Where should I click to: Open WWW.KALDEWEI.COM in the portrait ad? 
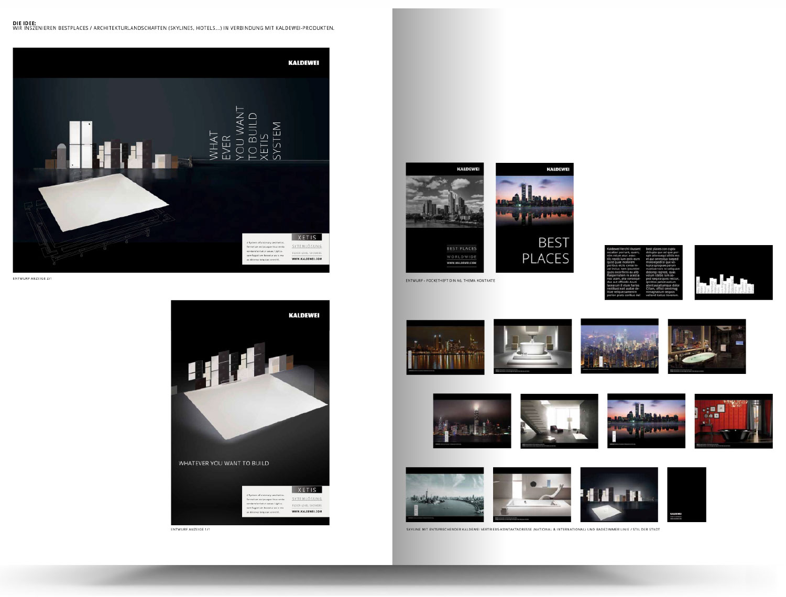pos(307,511)
